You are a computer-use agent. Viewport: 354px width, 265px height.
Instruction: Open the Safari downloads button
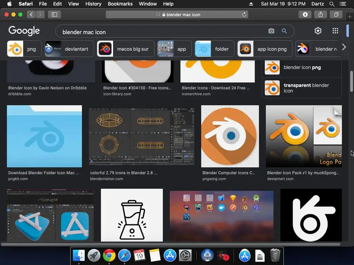click(x=305, y=14)
